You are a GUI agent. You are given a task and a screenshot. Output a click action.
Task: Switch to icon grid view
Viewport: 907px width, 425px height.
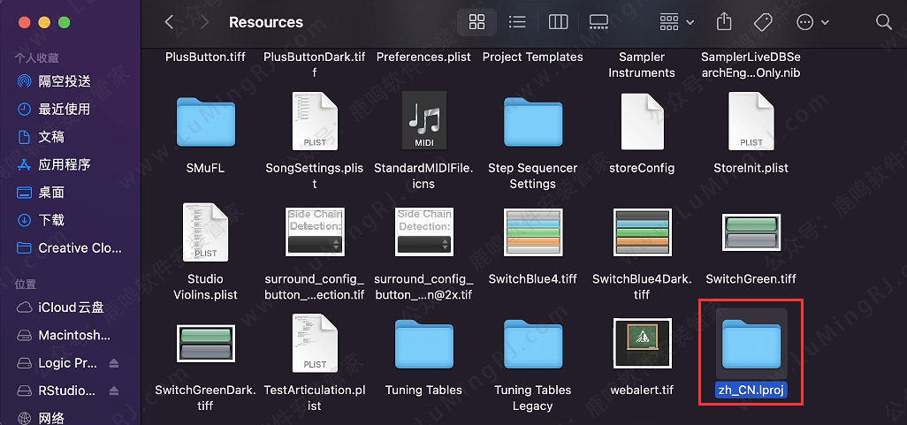tap(476, 22)
